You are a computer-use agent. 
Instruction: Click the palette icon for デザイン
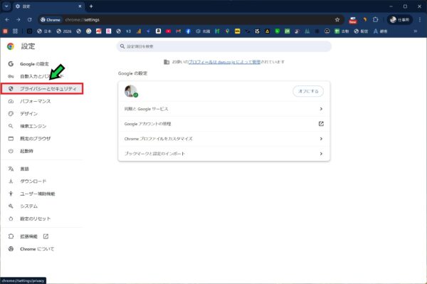click(x=11, y=114)
